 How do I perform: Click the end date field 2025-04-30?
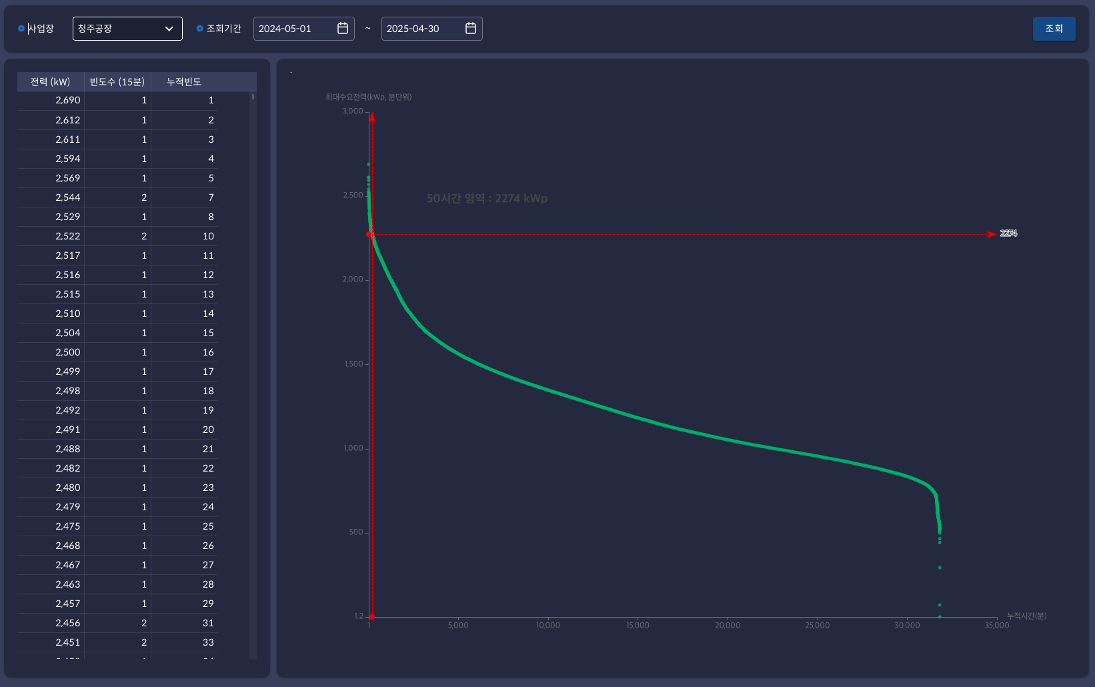click(x=421, y=29)
